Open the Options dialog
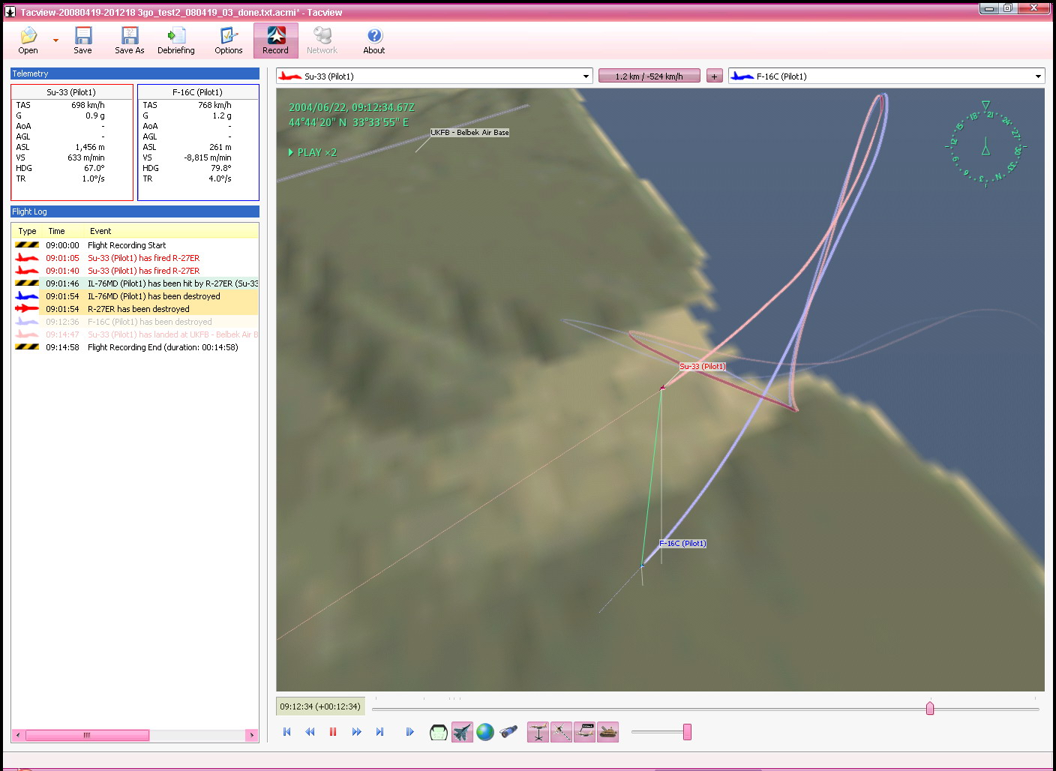 coord(228,40)
